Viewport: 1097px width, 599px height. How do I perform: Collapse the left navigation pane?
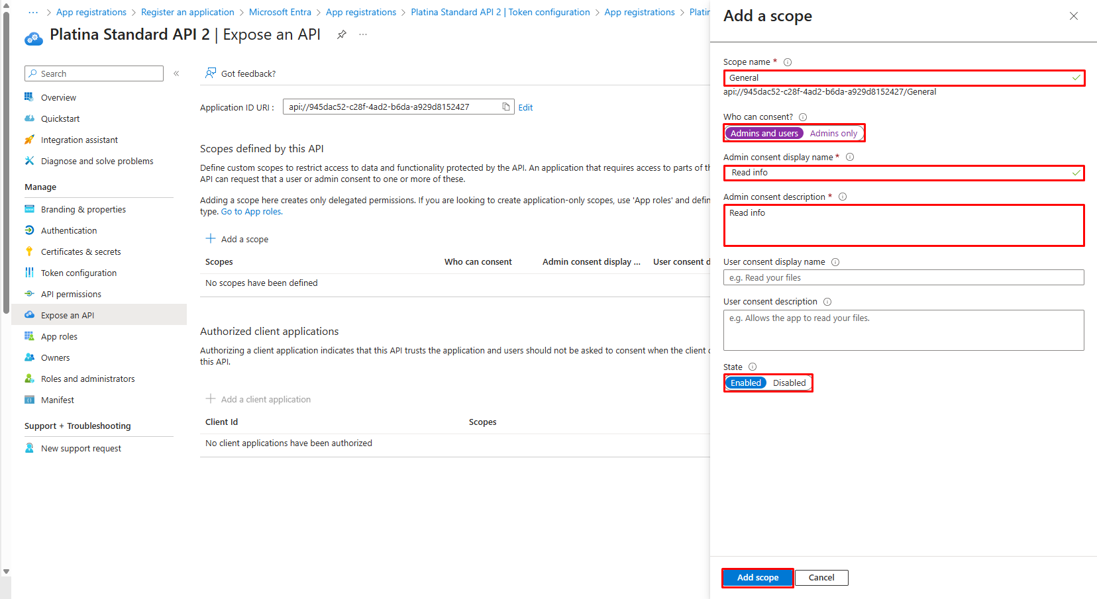[176, 73]
